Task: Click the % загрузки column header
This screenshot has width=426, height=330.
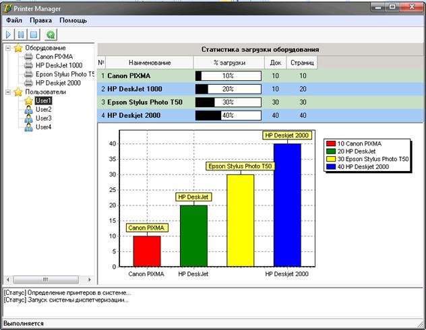Action: point(229,63)
